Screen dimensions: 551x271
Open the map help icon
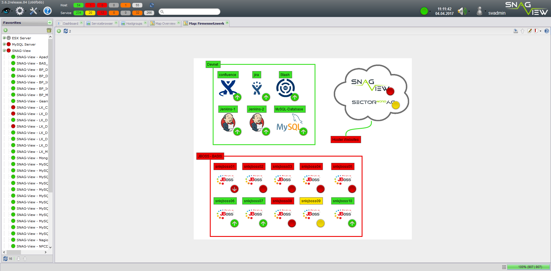pos(547,31)
